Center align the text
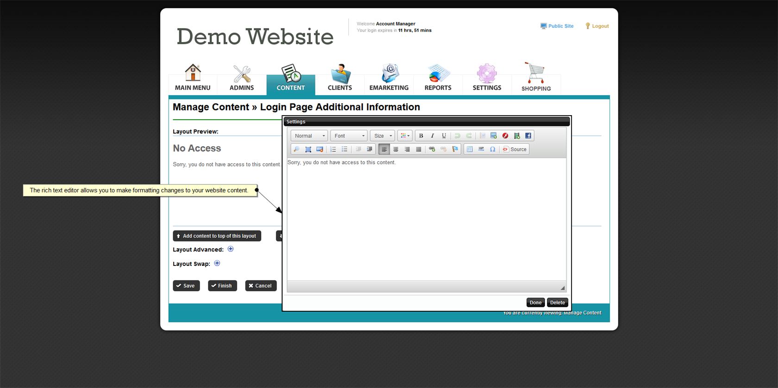This screenshot has height=388, width=778. (395, 149)
